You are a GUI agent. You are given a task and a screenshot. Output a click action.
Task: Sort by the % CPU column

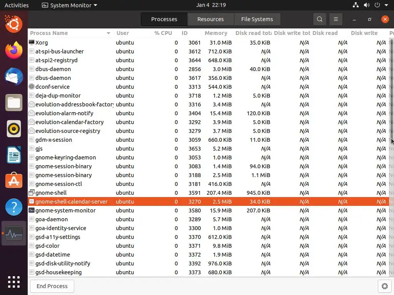pyautogui.click(x=163, y=33)
